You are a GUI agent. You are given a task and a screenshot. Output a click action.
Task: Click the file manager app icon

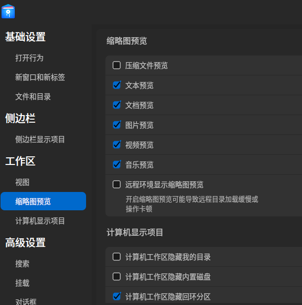point(8,11)
